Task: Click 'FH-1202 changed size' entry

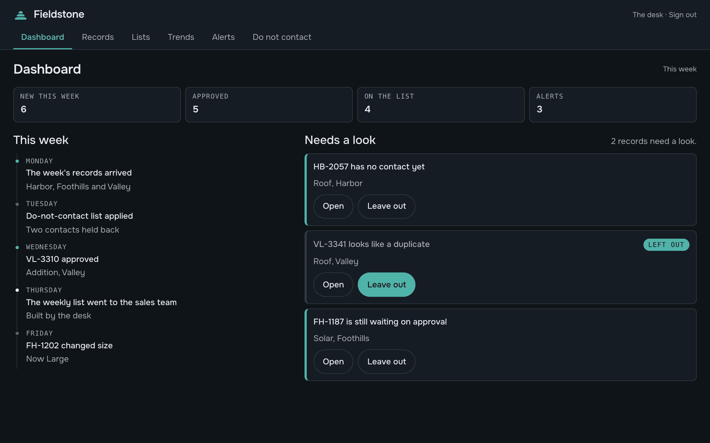Action: click(x=69, y=346)
